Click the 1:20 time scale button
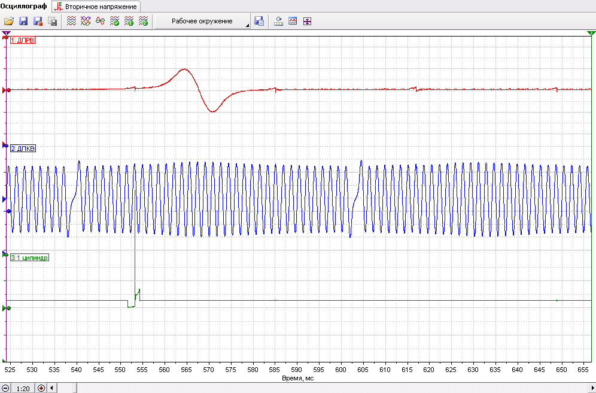The image size is (596, 393). (23, 388)
